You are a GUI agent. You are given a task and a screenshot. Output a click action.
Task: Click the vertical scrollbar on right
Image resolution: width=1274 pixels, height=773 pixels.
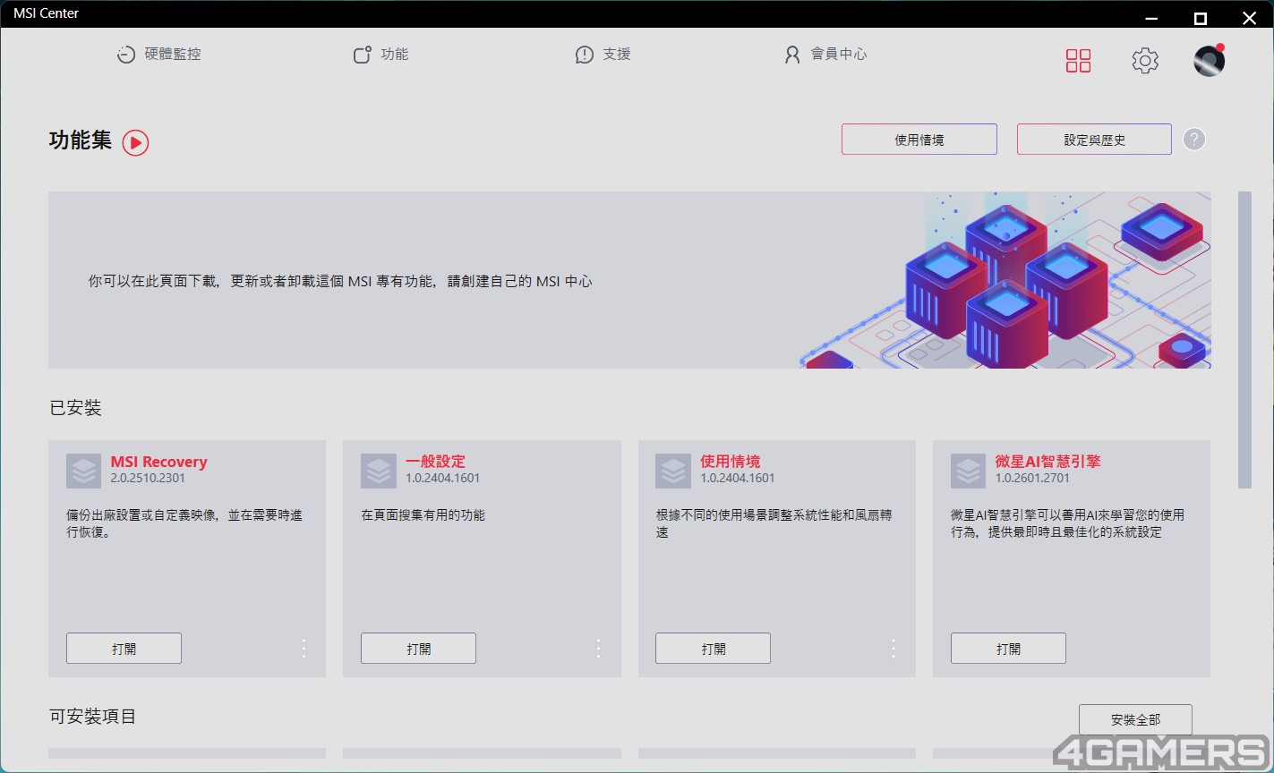point(1244,340)
